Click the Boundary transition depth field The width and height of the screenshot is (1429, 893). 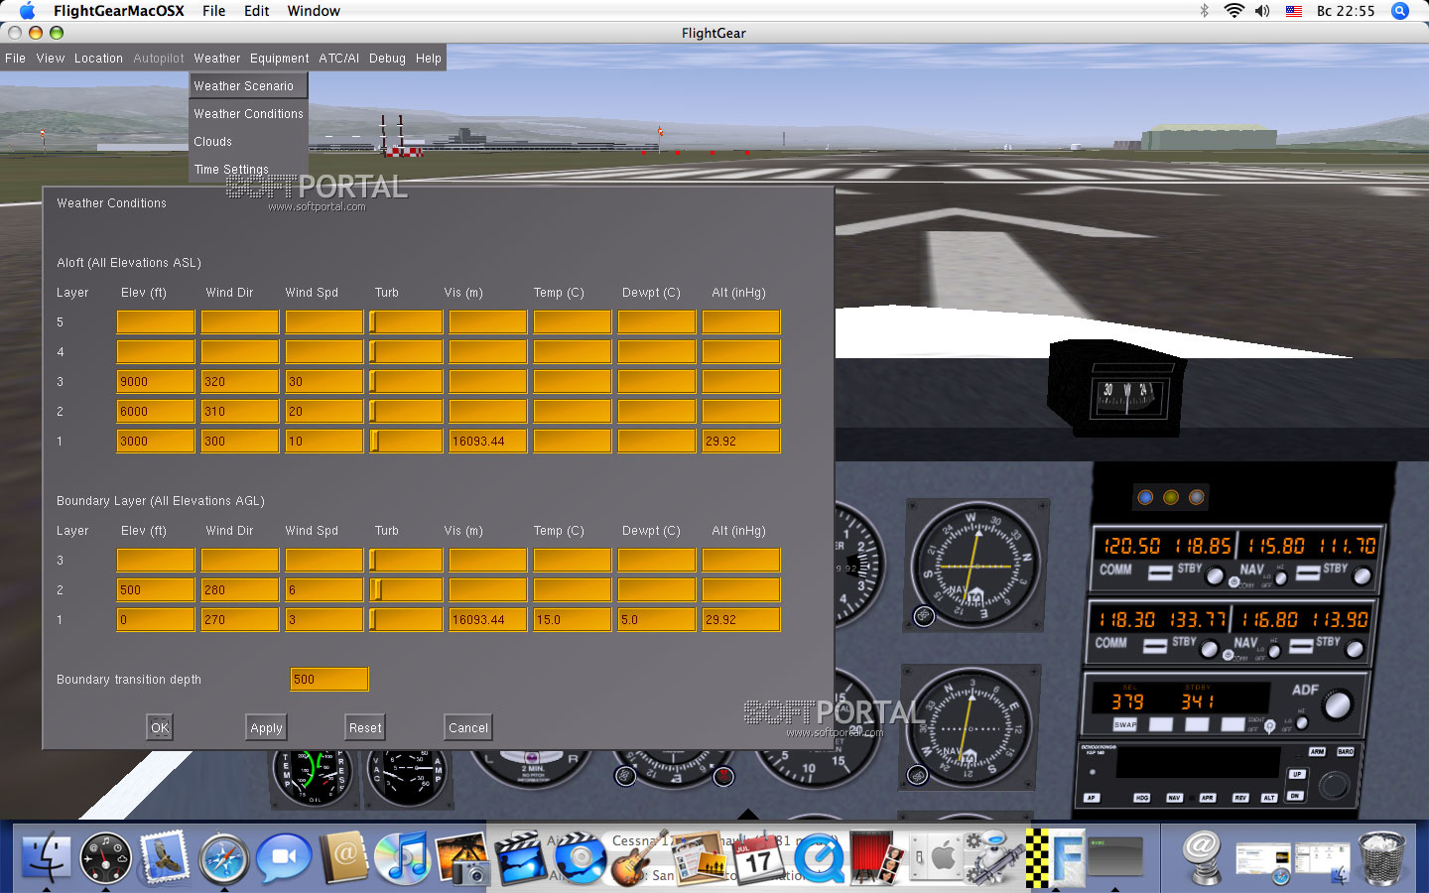tap(328, 679)
